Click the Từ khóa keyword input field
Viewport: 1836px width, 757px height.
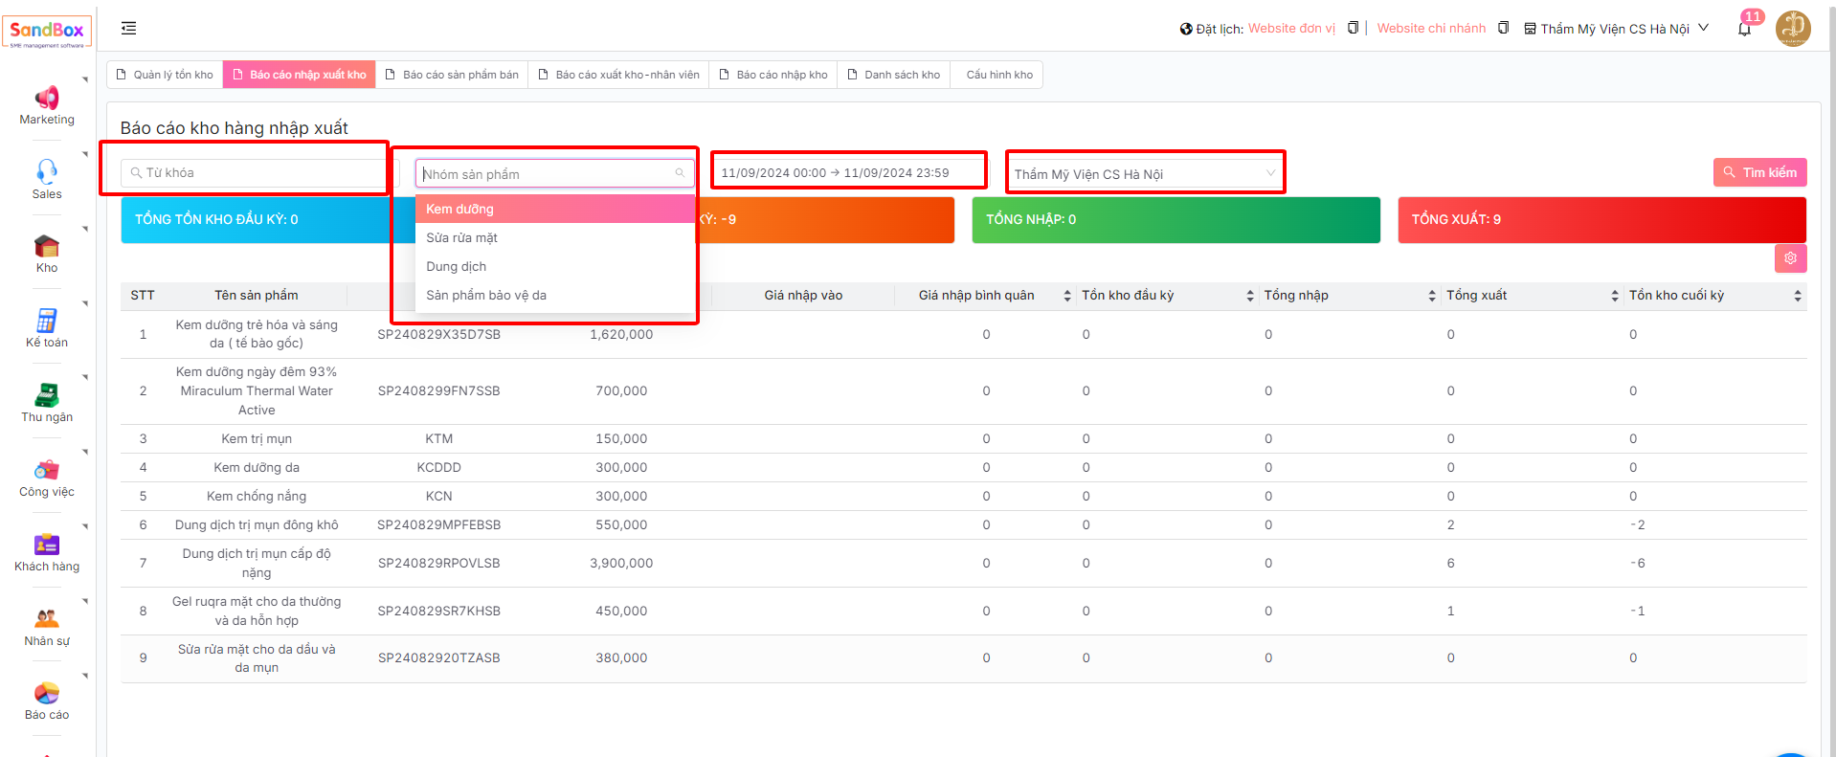pos(258,173)
